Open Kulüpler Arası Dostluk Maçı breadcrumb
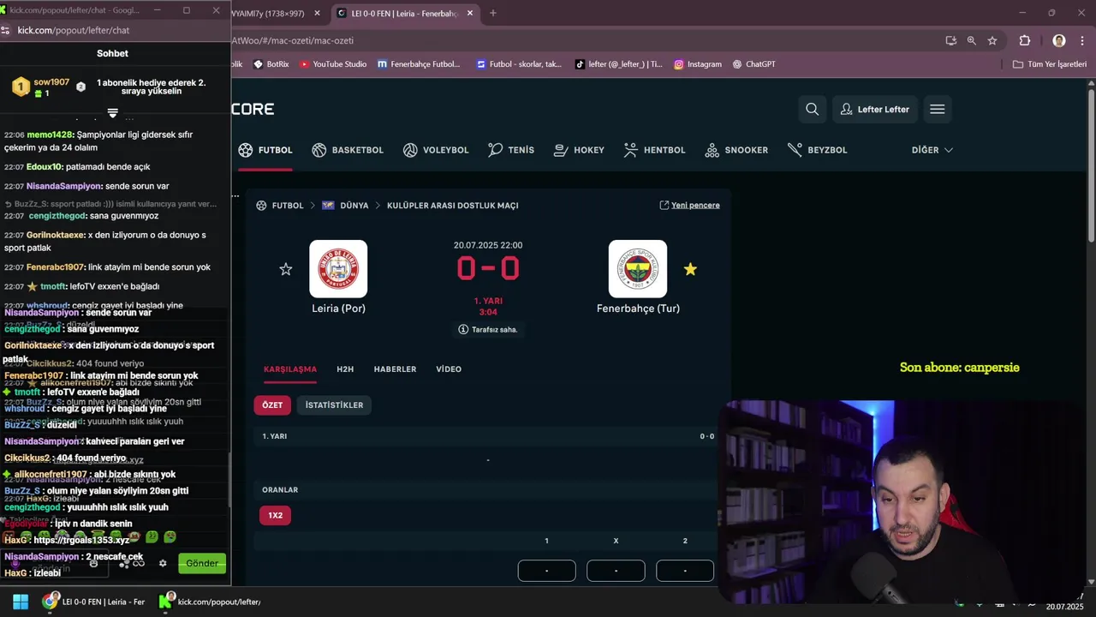Image resolution: width=1096 pixels, height=617 pixels. (452, 206)
